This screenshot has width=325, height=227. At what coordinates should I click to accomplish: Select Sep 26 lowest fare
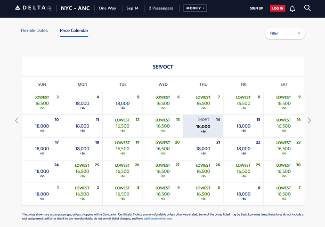coord(122,171)
